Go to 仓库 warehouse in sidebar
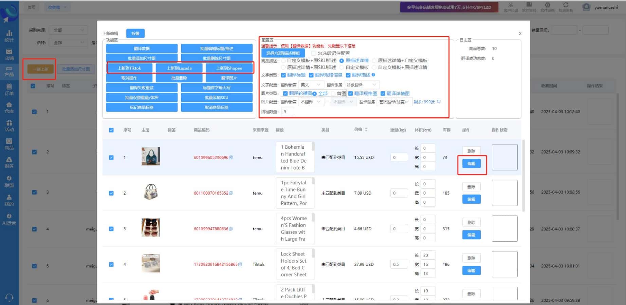Viewport: 626px width, 305px height. [9, 107]
